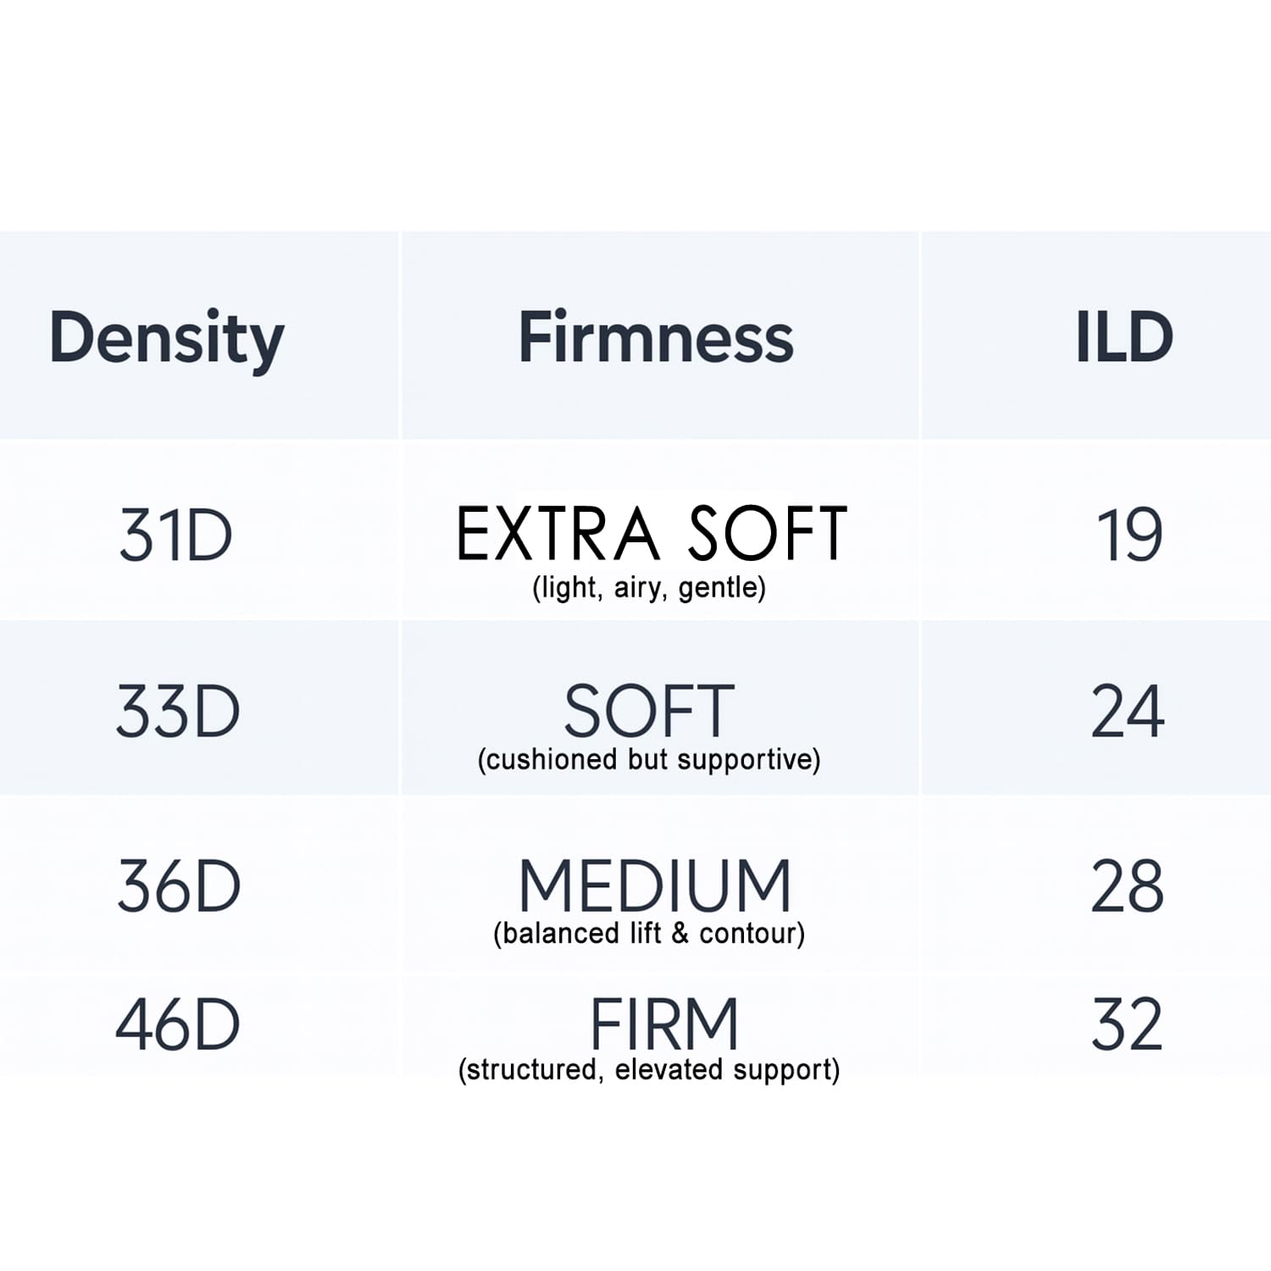
Task: Select the ILD value 32
Action: [x=1127, y=1025]
